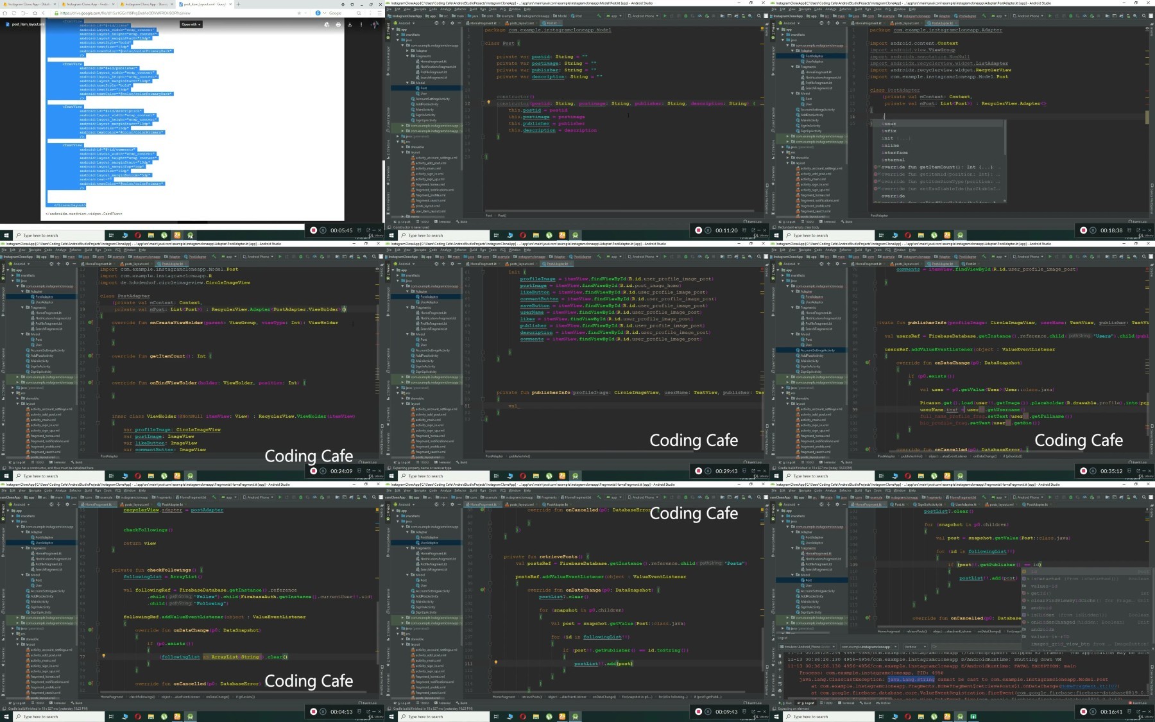
Task: Expand the 'drawable' folder in 00:11:20 project tree
Action: (x=402, y=147)
